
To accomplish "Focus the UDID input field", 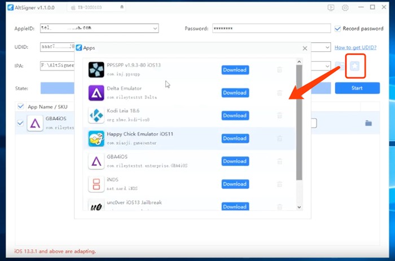I will click(57, 47).
